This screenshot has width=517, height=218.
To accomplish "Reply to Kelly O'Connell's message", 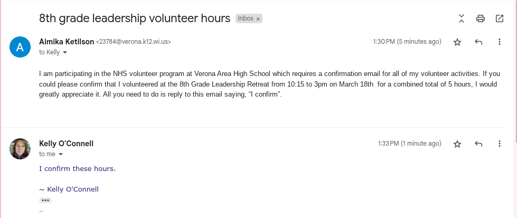I will click(479, 144).
